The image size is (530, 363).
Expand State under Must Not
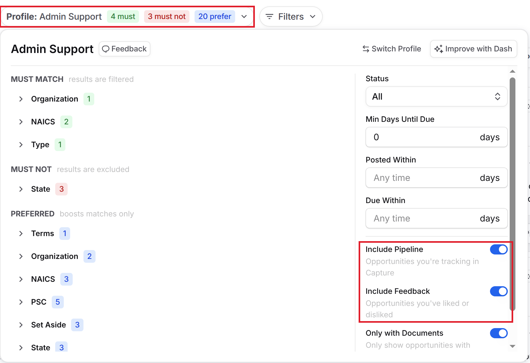point(21,189)
